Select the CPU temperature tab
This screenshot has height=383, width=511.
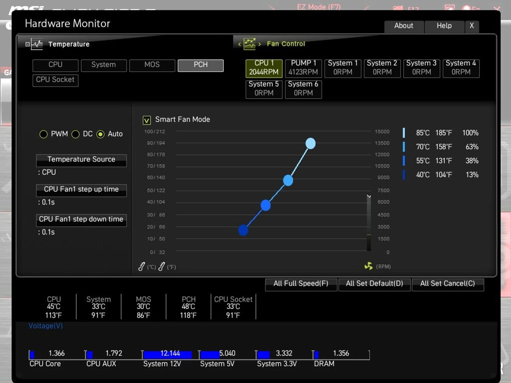(55, 65)
